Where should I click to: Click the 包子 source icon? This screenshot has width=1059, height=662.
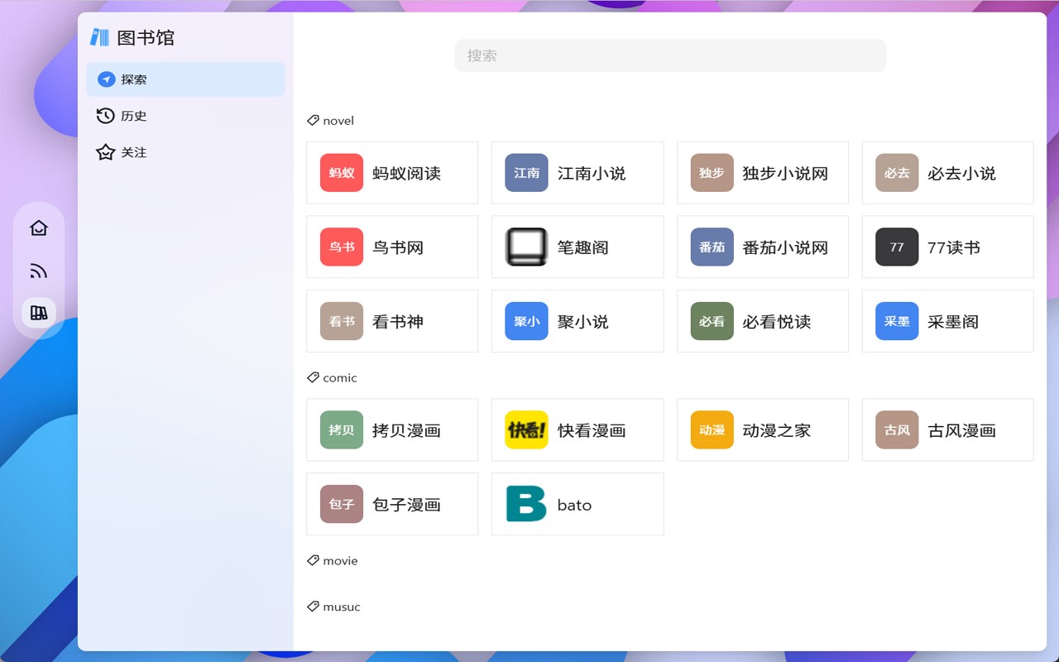[x=342, y=504]
